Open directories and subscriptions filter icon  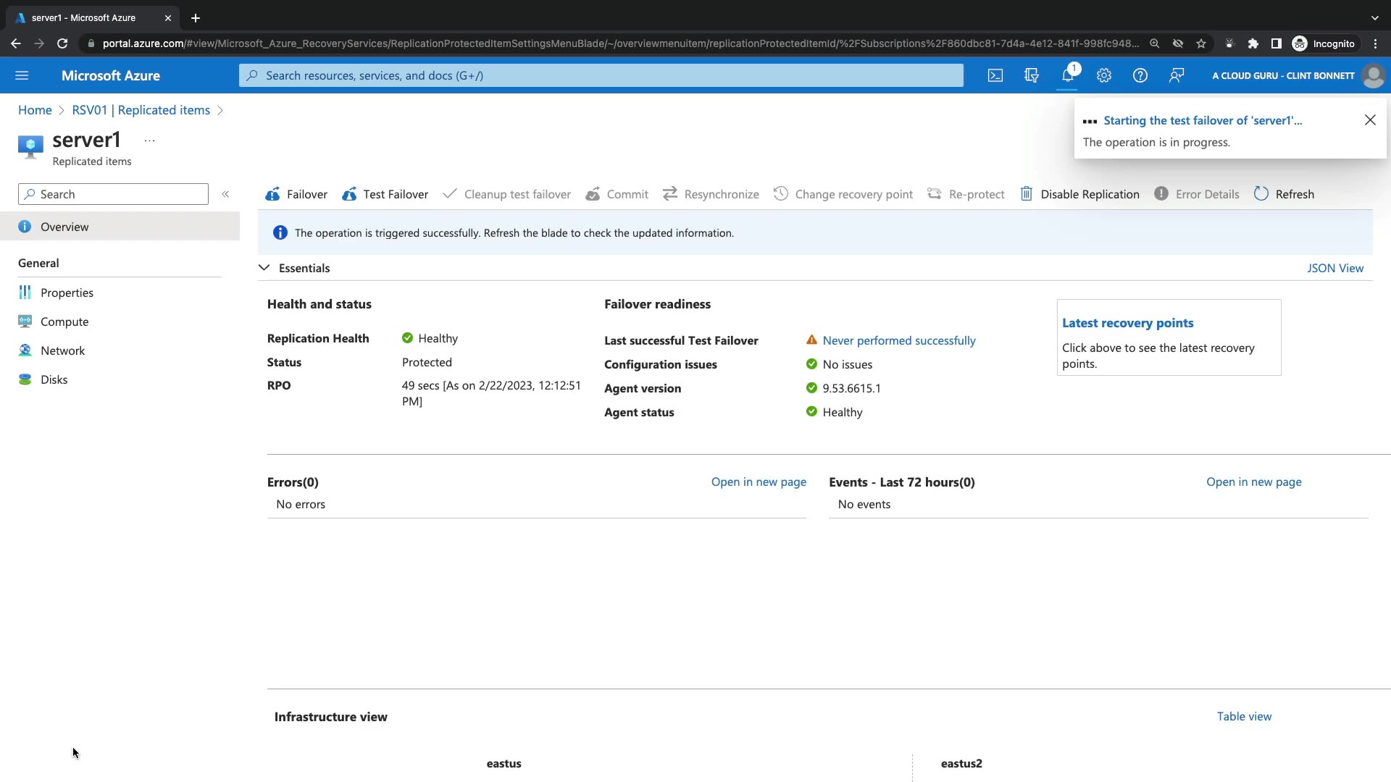click(x=1031, y=75)
